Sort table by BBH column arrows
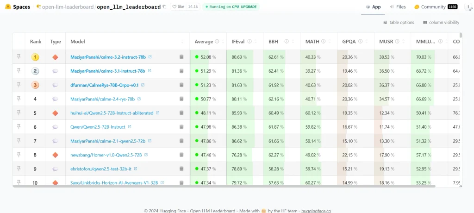 (x=293, y=42)
